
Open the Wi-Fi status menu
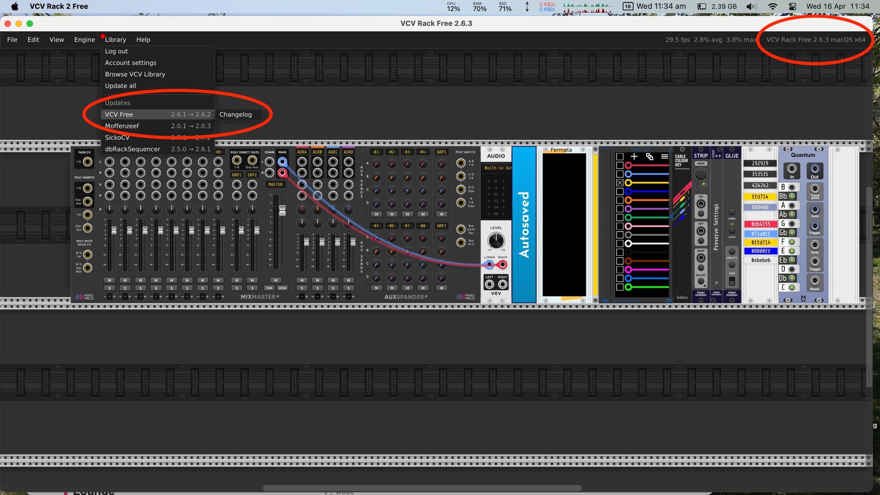(773, 6)
